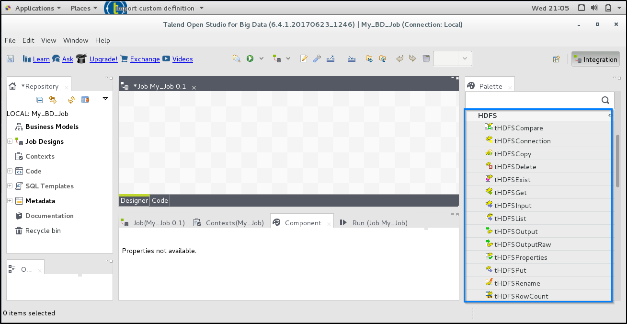Open the Open Perspective icon
This screenshot has width=627, height=324.
pos(556,59)
